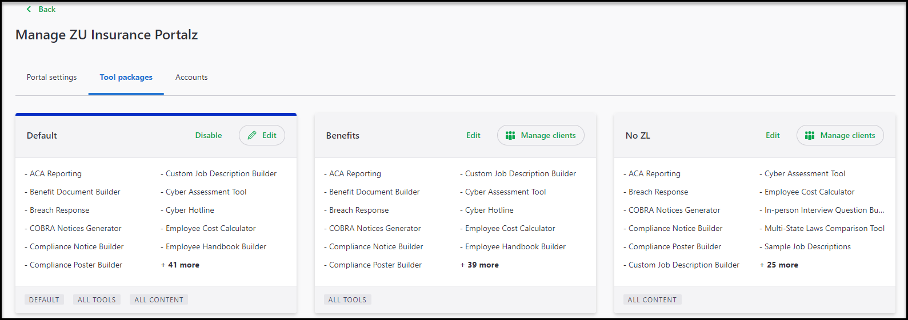Image resolution: width=908 pixels, height=320 pixels.
Task: Click 'Employee Handbook Builder' in Benefits card
Action: [x=515, y=246]
